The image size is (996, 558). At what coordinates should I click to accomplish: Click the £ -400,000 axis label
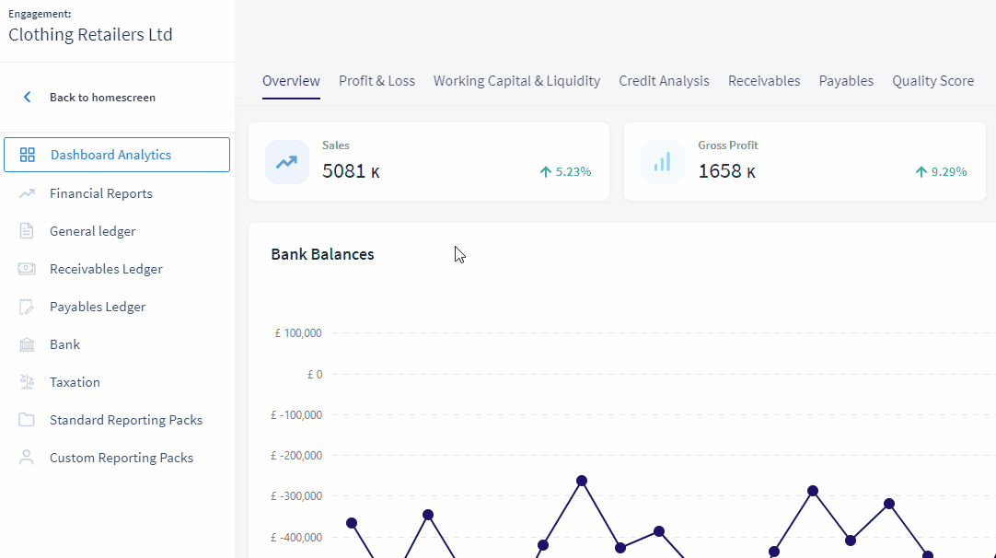(296, 538)
